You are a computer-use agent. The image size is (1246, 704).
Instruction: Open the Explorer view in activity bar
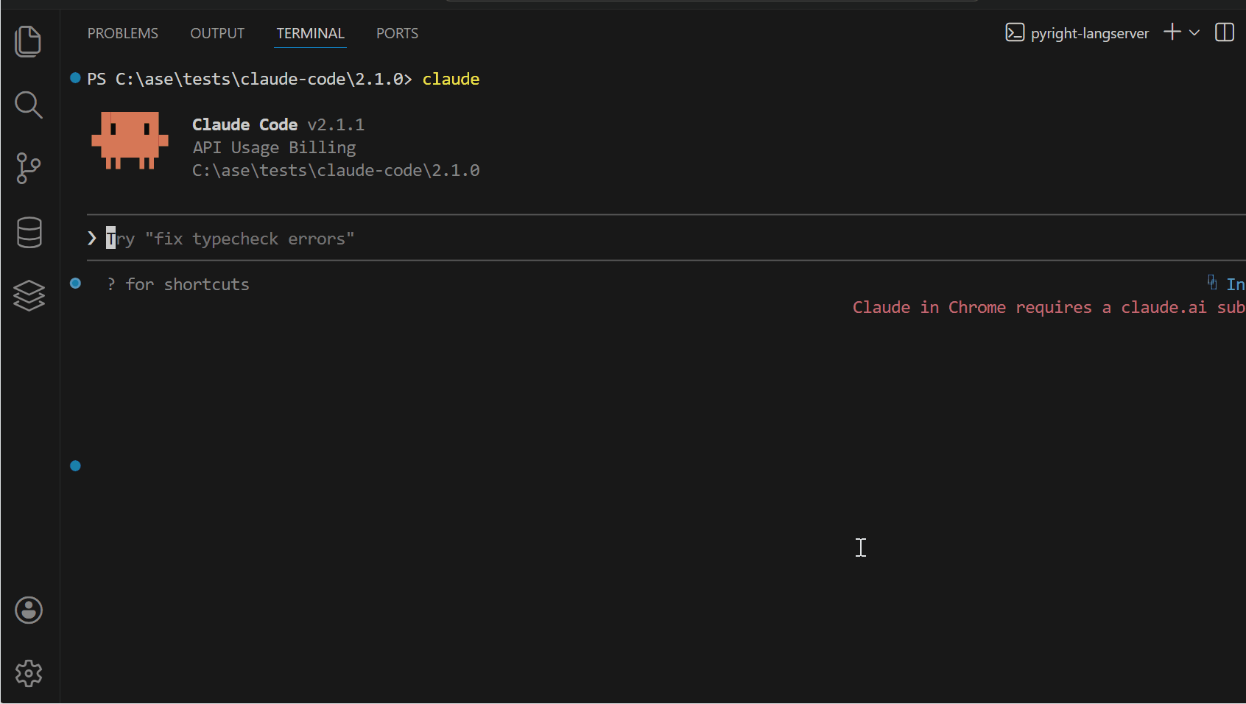[x=29, y=41]
